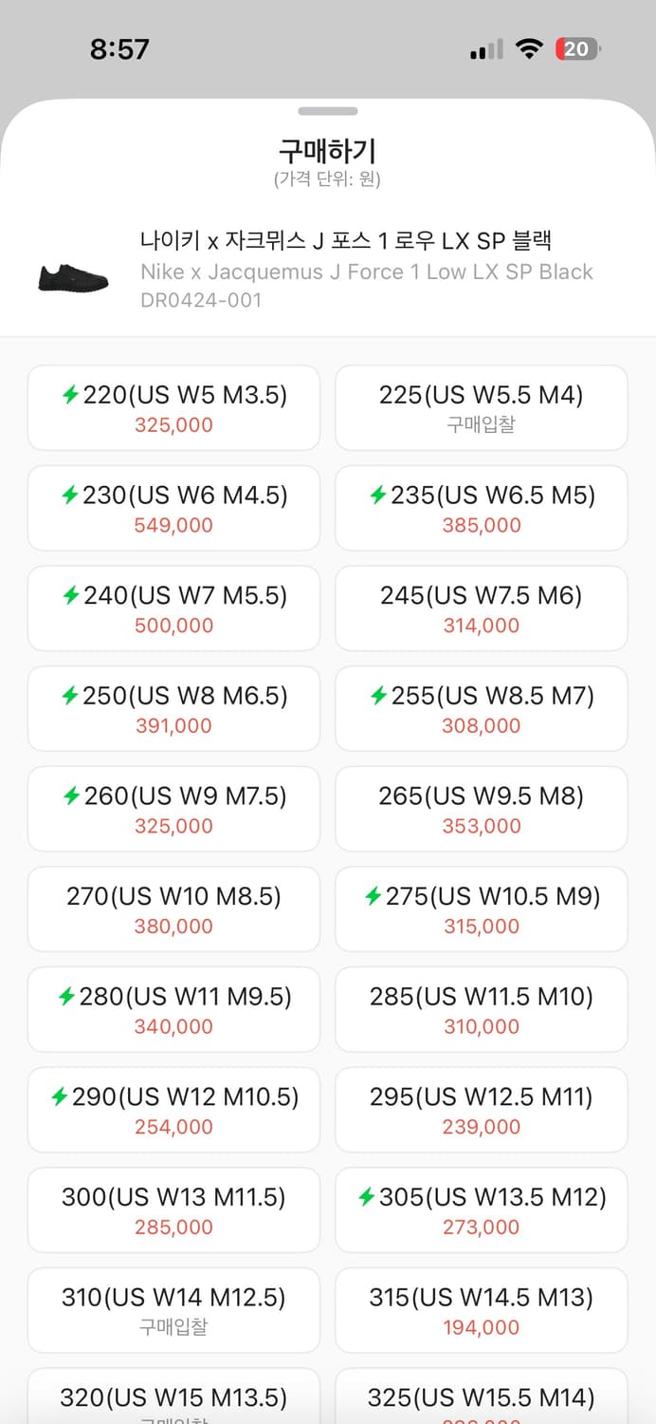656x1424 pixels.
Task: Tap the lightning icon on size 230
Action: 70,496
